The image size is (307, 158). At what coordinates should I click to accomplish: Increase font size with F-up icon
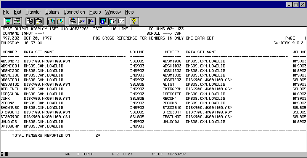pyautogui.click(x=91, y=21)
